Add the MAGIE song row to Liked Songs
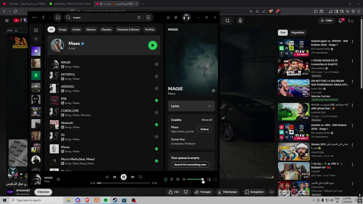This screenshot has height=204, width=363. 157,64
